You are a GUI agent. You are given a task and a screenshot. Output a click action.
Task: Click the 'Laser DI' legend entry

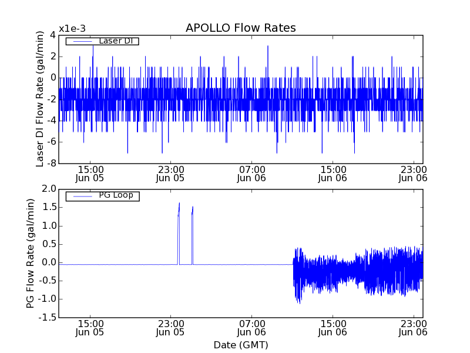click(102, 41)
